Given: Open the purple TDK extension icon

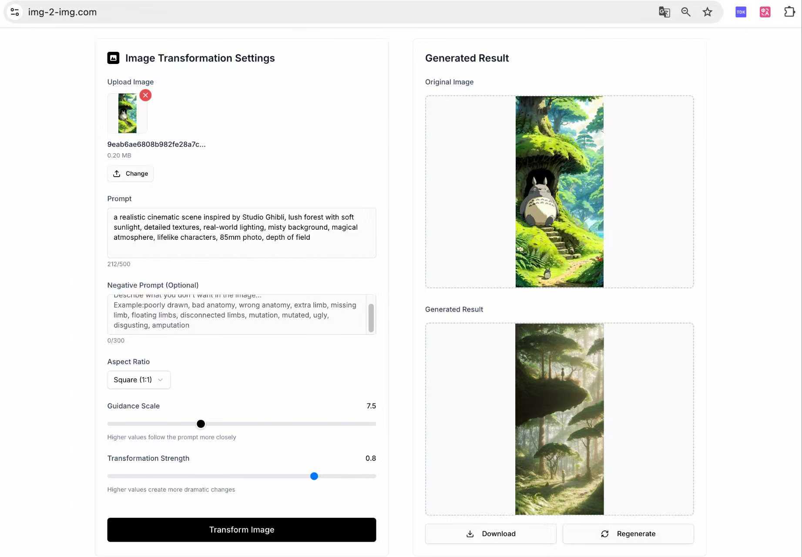Looking at the screenshot, I should [x=741, y=12].
